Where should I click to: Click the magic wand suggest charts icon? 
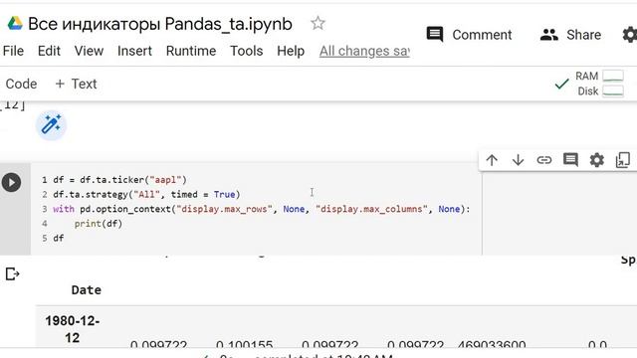coord(51,124)
